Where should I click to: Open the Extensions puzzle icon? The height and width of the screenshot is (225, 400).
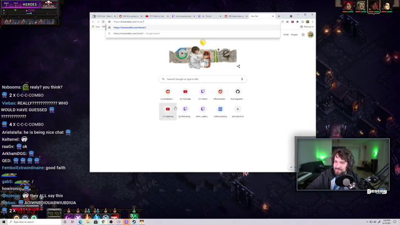[297, 22]
